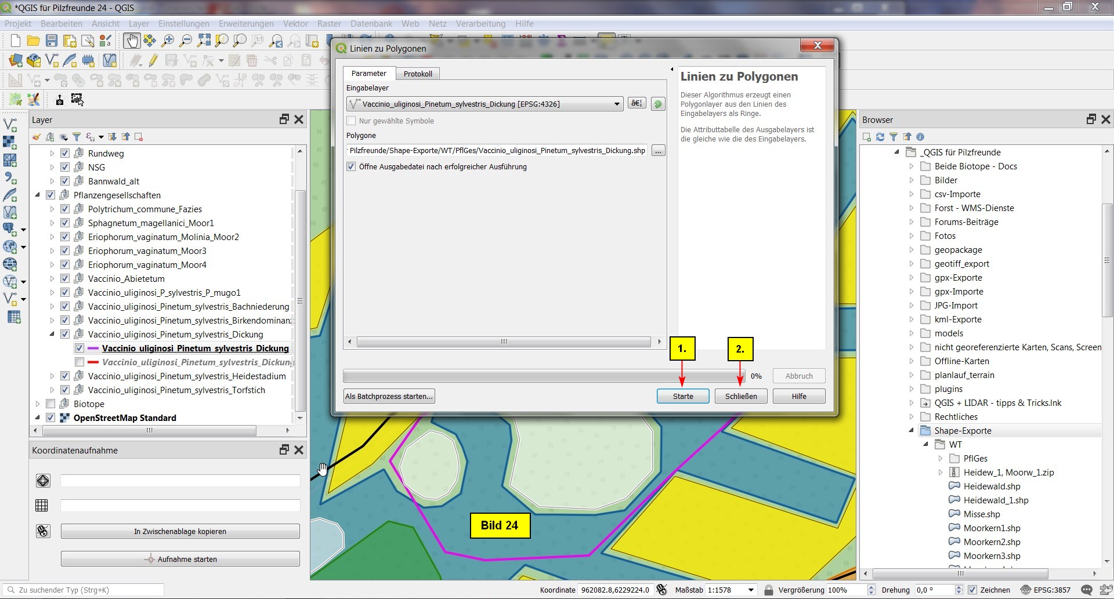The height and width of the screenshot is (599, 1114).
Task: Click the Refresh icon in Browser panel
Action: (x=880, y=137)
